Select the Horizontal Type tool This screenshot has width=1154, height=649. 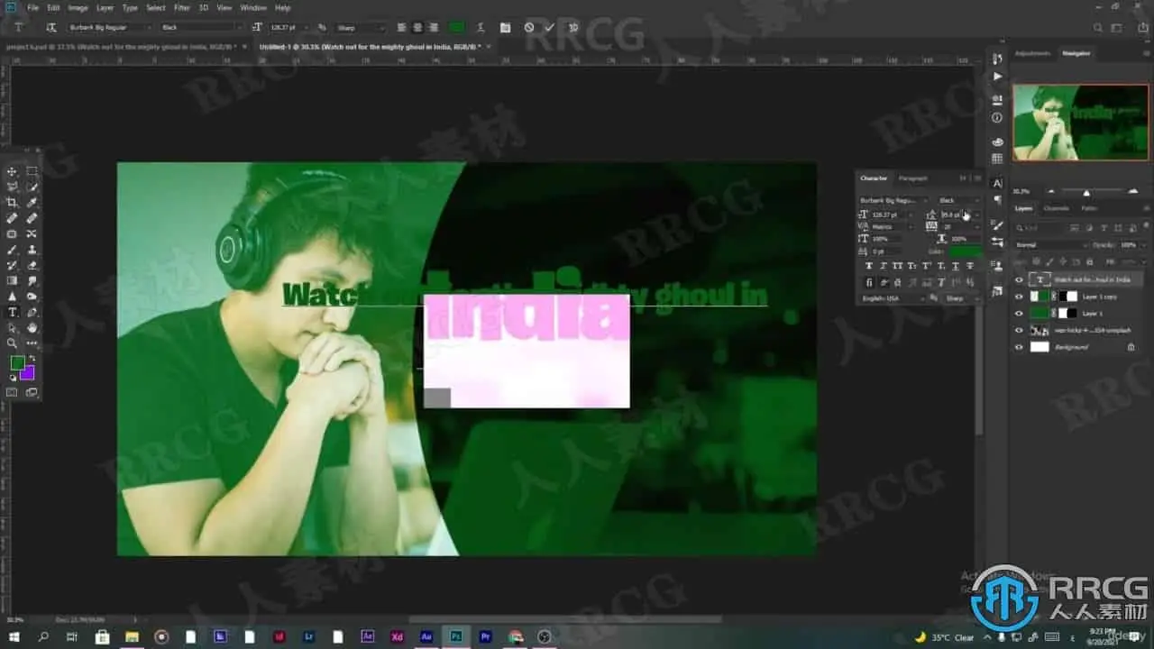tap(12, 312)
